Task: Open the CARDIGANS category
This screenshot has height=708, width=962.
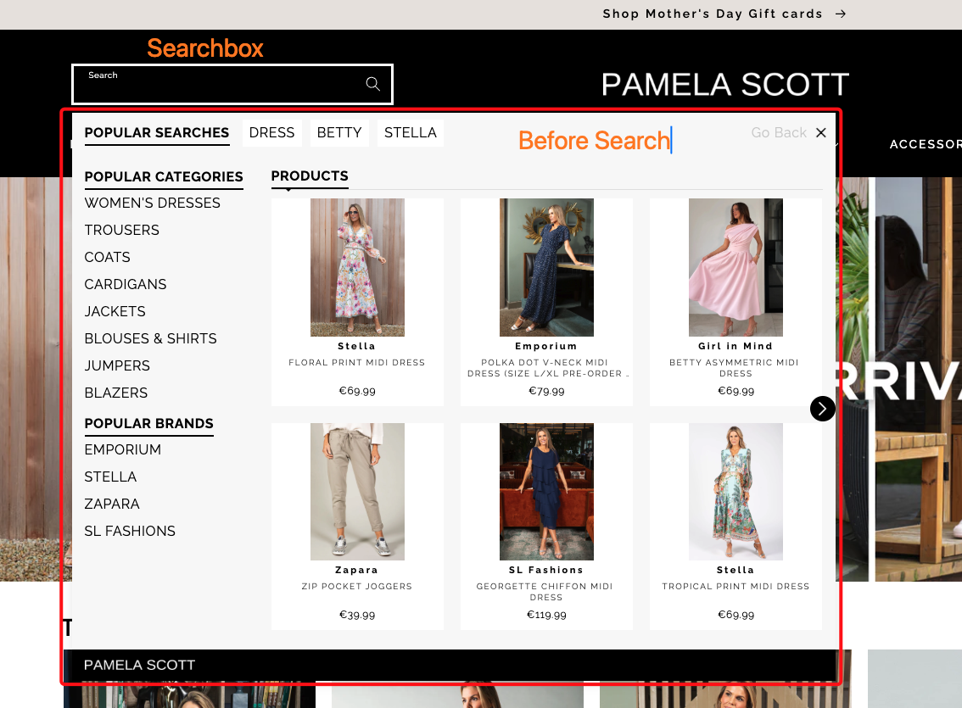Action: pyautogui.click(x=126, y=284)
